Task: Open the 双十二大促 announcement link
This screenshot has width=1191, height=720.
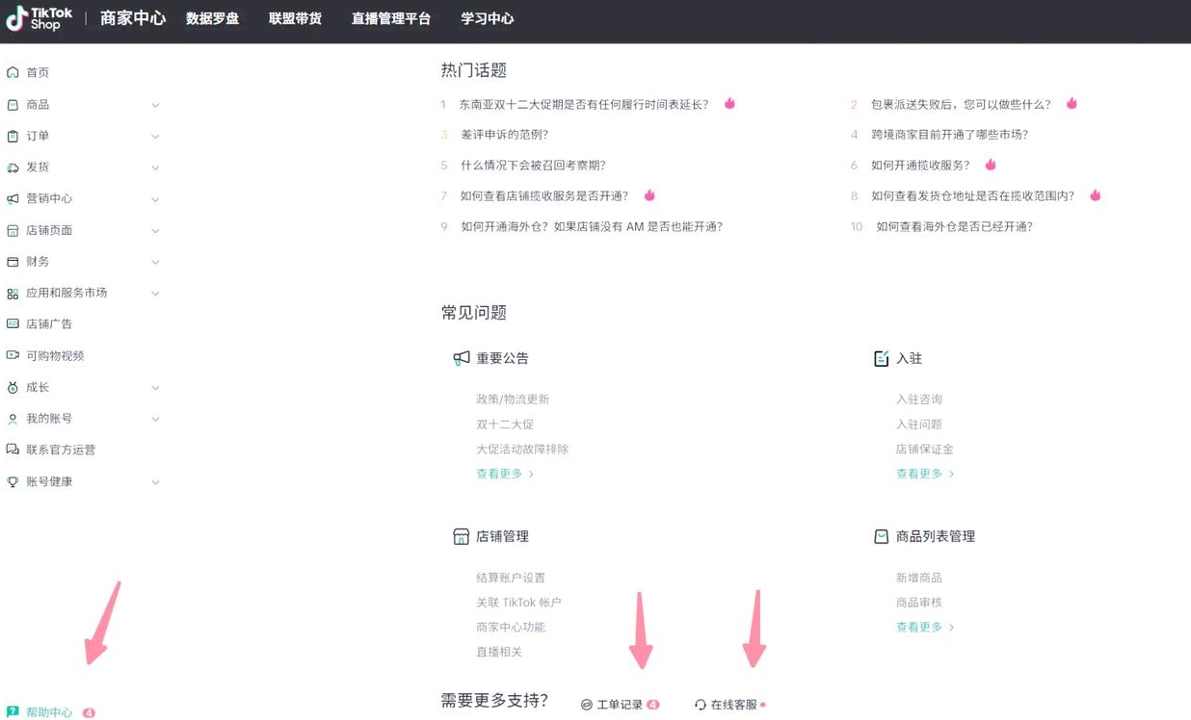Action: tap(504, 424)
